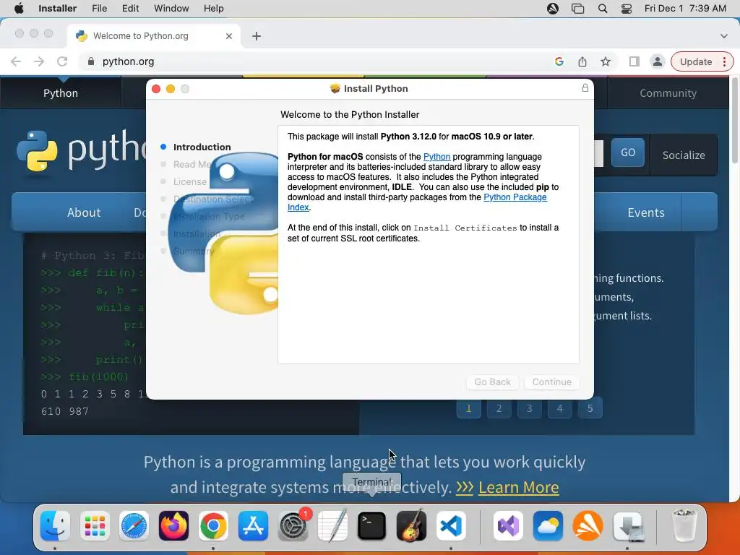Open Visual Studio purple icon in Dock

[508, 525]
